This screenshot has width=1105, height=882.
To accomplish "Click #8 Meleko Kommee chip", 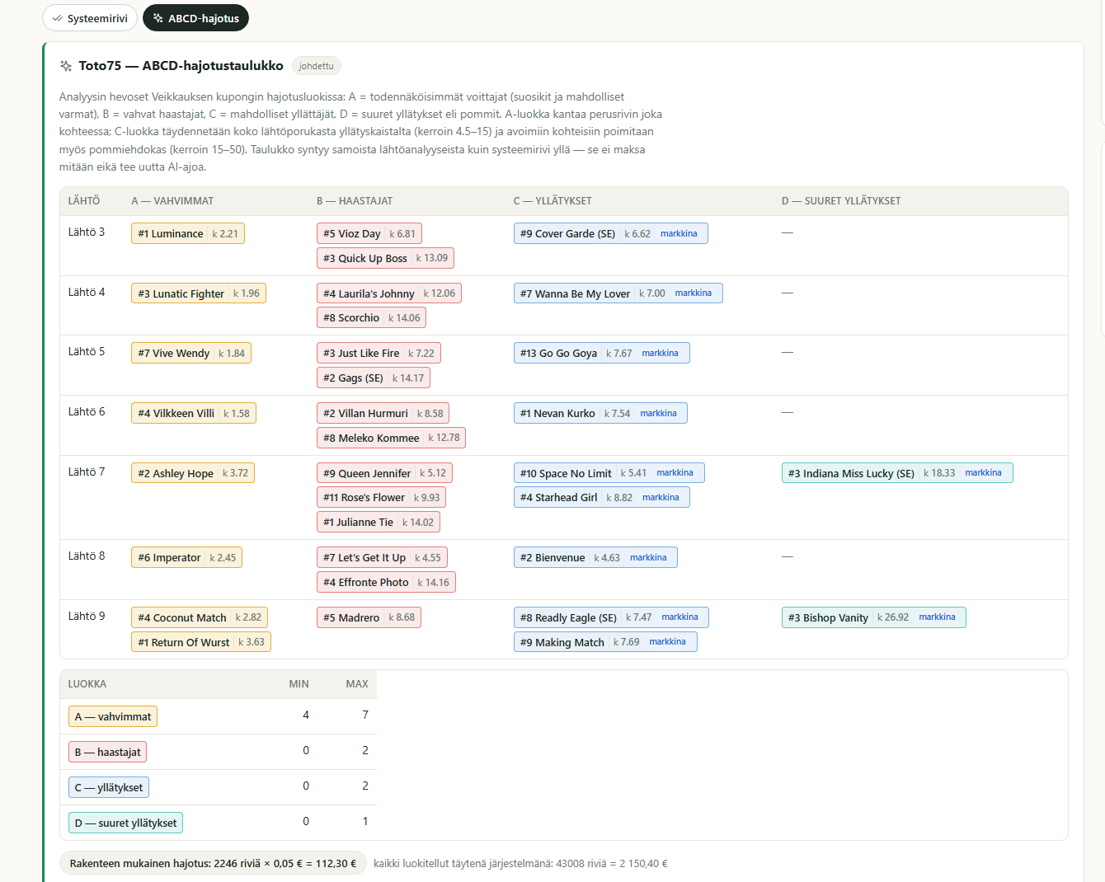I will [x=391, y=438].
